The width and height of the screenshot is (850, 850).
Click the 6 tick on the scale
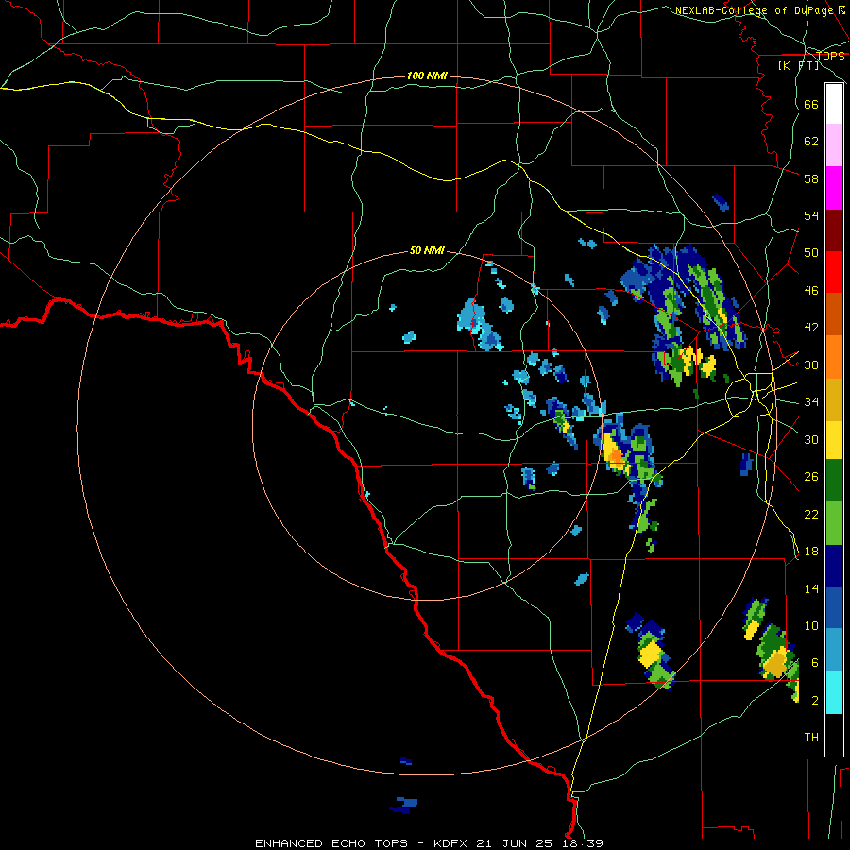point(814,663)
